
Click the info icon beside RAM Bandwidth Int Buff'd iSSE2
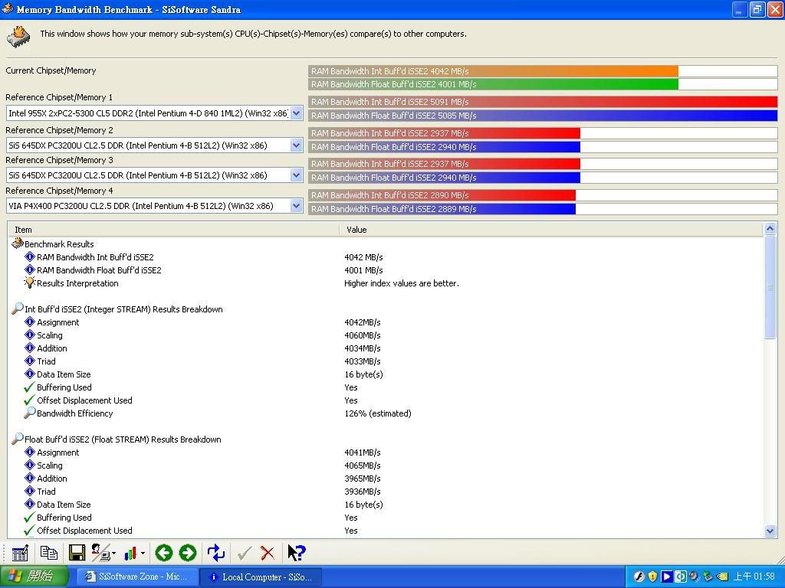coord(30,257)
